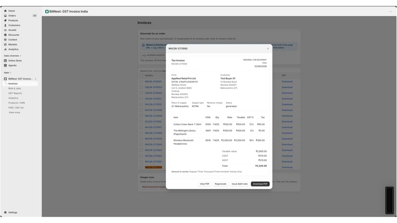
Task: Open the Orders sidebar icon
Action: 5,16
